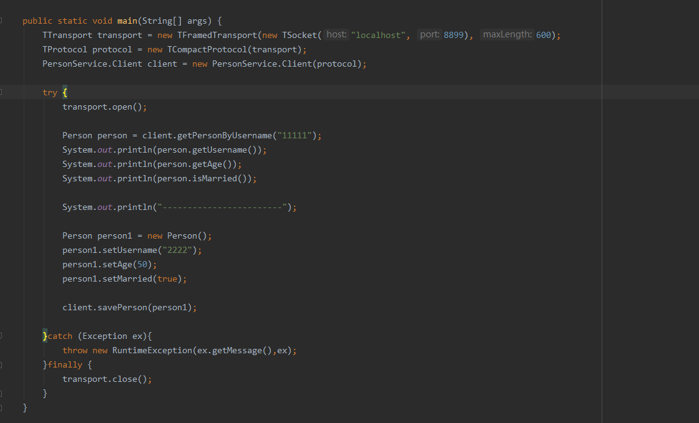The image size is (699, 423).
Task: Click the number 50 in setAge
Action: [x=142, y=264]
